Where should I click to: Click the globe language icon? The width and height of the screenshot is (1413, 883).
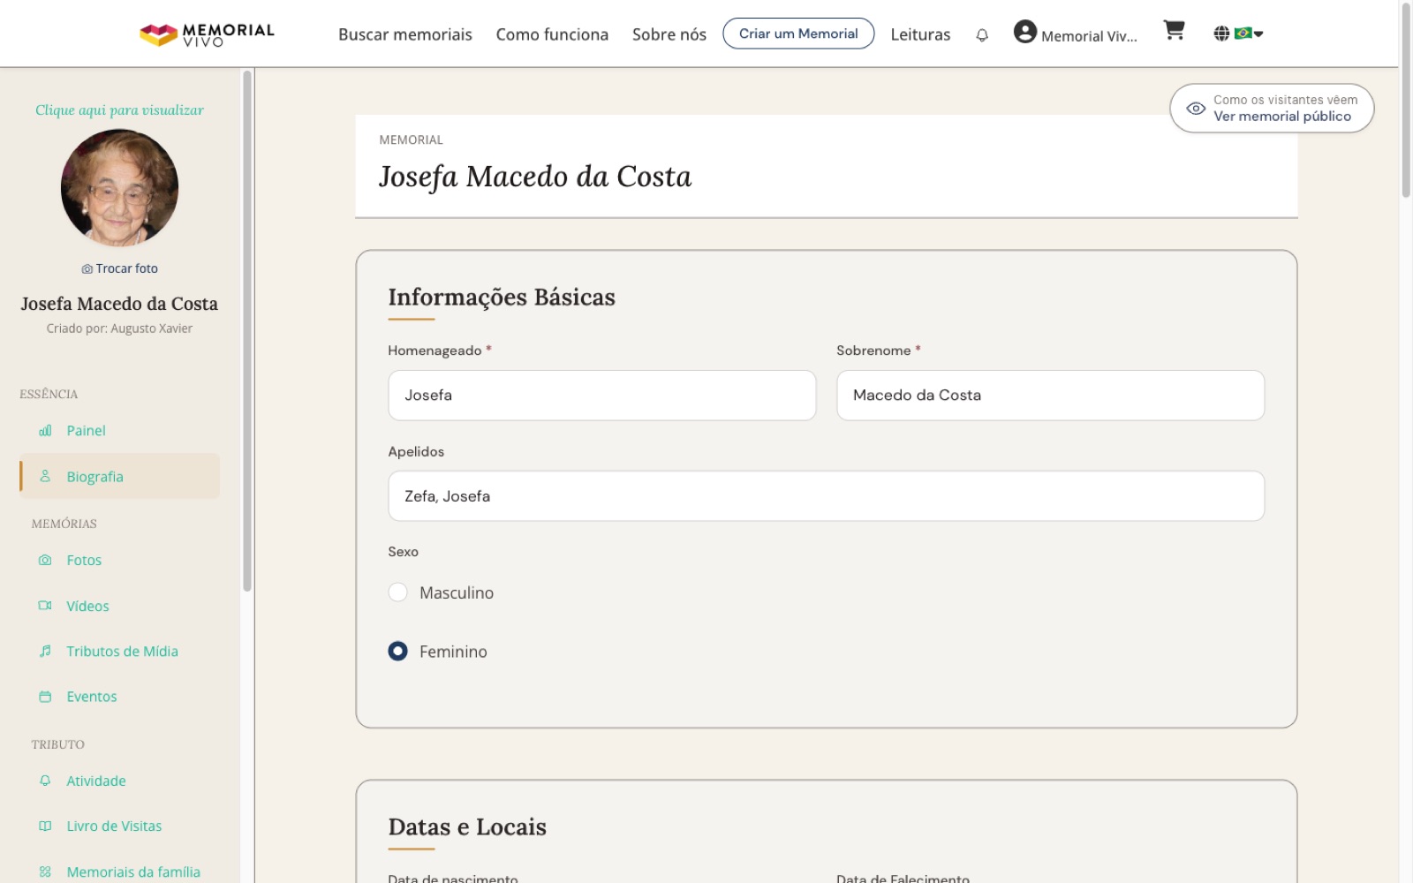pos(1221,34)
